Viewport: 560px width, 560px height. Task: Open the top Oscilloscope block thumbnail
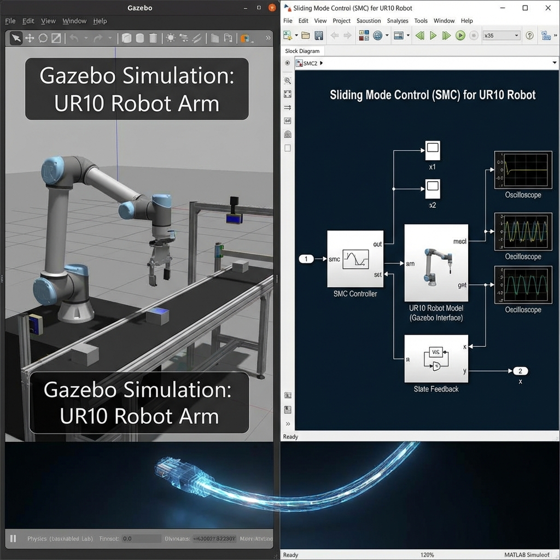(x=523, y=170)
